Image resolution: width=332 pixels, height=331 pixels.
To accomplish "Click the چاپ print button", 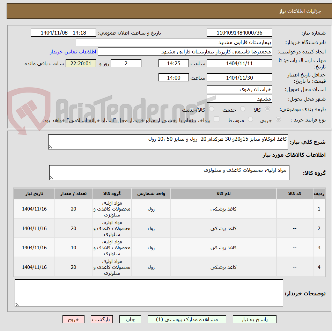I will pyautogui.click(x=130, y=319).
